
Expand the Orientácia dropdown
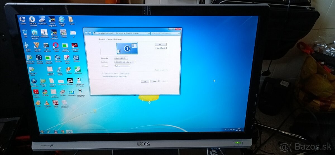(122, 66)
